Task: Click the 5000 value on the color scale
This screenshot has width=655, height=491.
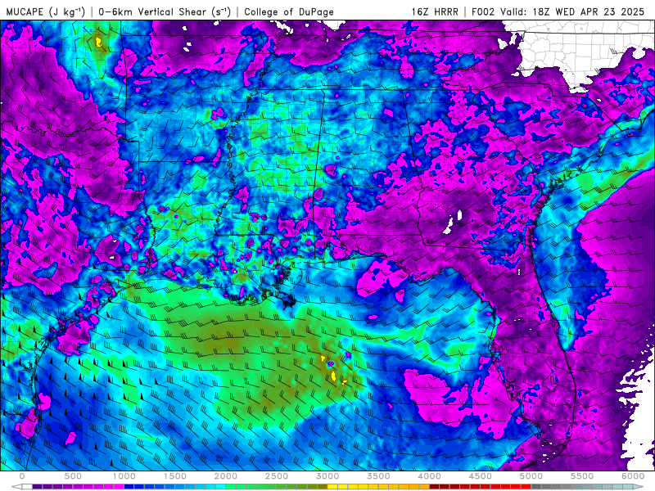Action: (531, 476)
